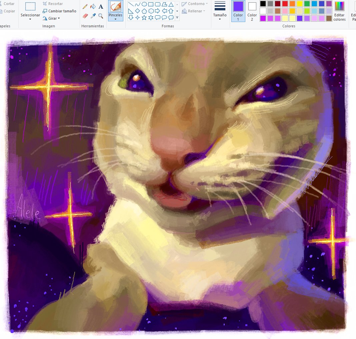Expand the full shapes gallery
The height and width of the screenshot is (339, 356).
point(177,17)
